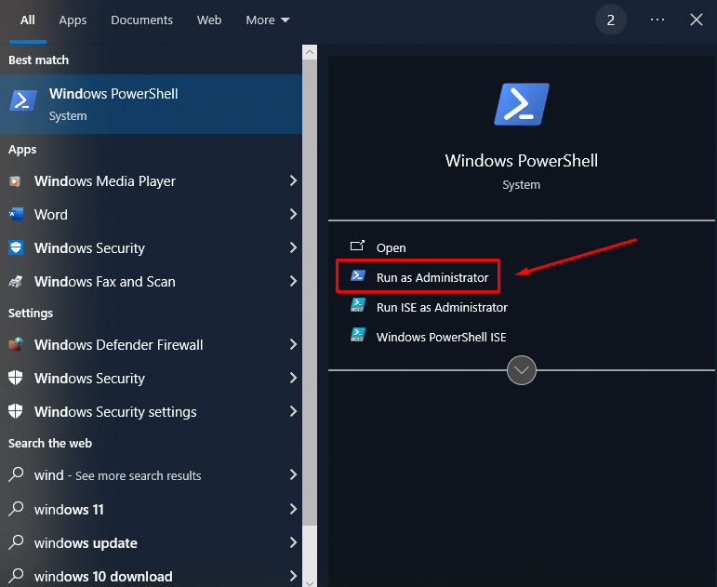Click the Windows Fax and Scan icon
The height and width of the screenshot is (587, 717).
point(16,281)
